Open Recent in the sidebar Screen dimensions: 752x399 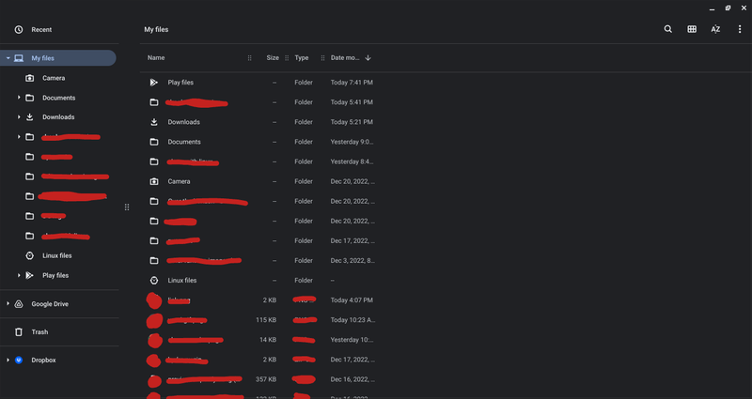pyautogui.click(x=41, y=30)
